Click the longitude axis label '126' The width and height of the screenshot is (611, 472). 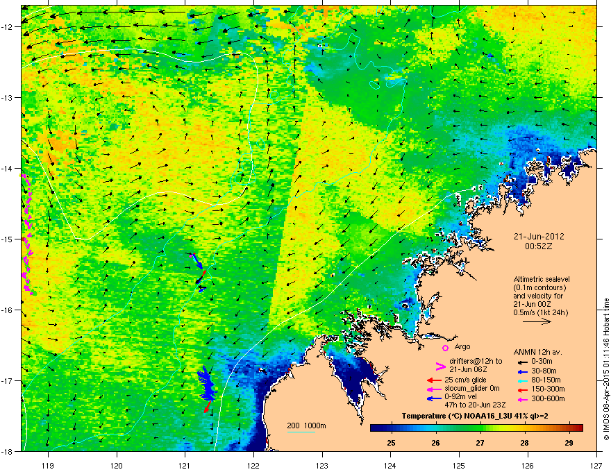(528, 465)
